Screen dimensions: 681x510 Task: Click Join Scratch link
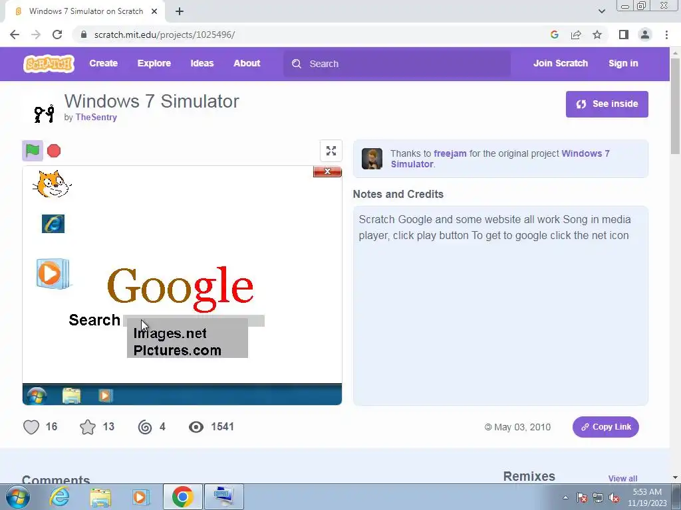560,63
